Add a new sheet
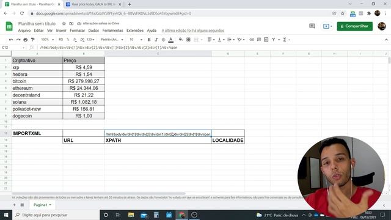The image size is (391, 220). pos(14,205)
